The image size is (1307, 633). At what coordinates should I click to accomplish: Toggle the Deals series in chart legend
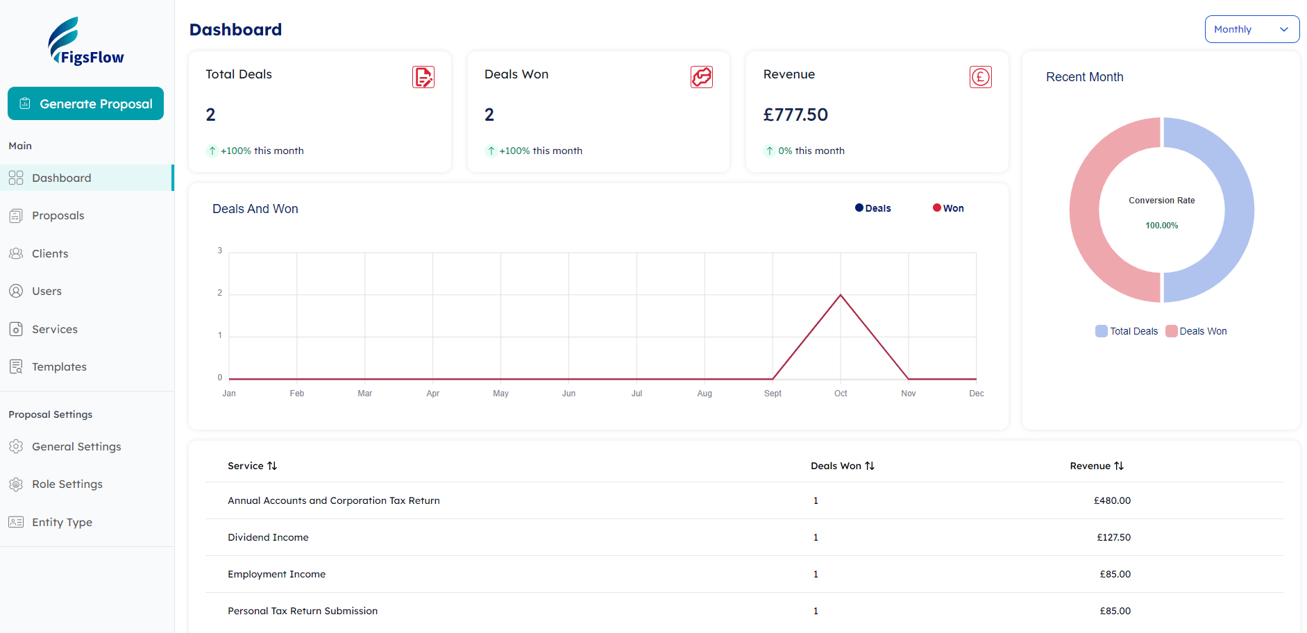click(872, 208)
